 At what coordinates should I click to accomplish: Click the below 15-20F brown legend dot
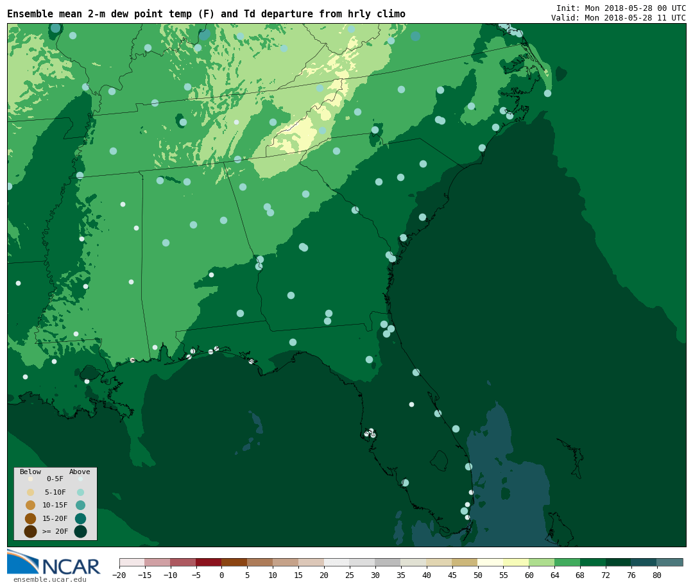31,518
